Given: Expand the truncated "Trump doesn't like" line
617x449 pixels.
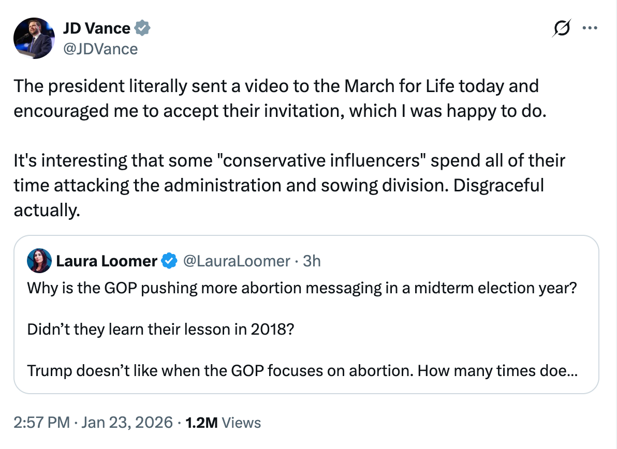Looking at the screenshot, I should [303, 370].
